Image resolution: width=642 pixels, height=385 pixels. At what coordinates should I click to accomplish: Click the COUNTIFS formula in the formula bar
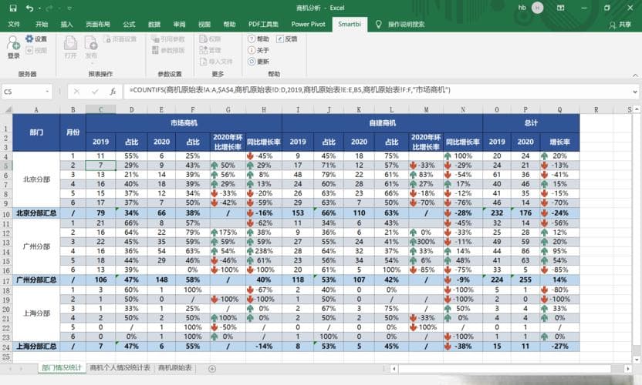pyautogui.click(x=290, y=90)
